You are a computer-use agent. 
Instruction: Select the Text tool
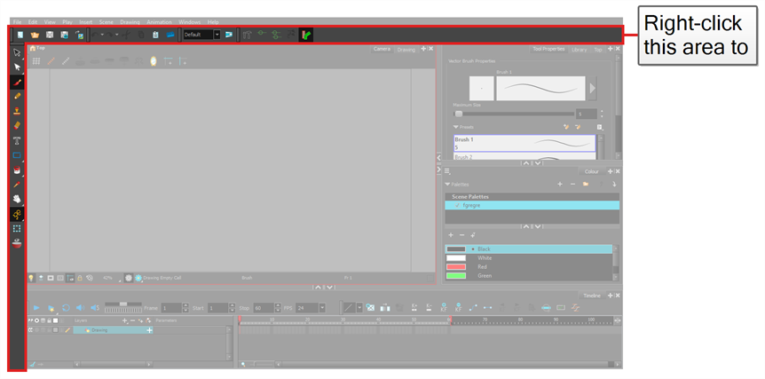click(17, 140)
